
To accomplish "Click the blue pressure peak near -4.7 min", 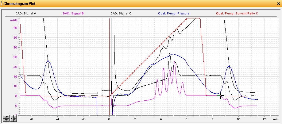I will [48, 61].
